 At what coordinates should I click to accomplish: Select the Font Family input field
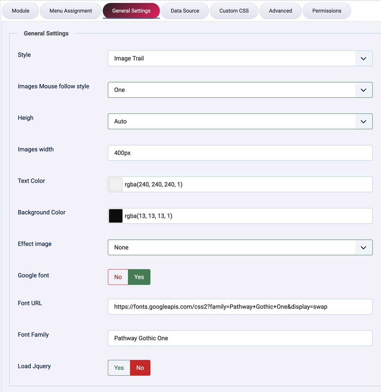240,338
